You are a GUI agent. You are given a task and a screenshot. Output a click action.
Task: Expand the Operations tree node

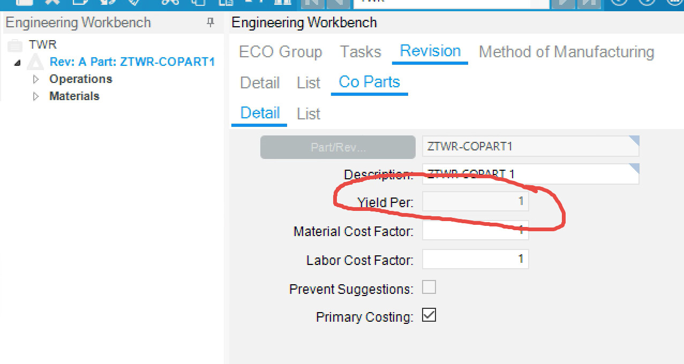pos(36,79)
